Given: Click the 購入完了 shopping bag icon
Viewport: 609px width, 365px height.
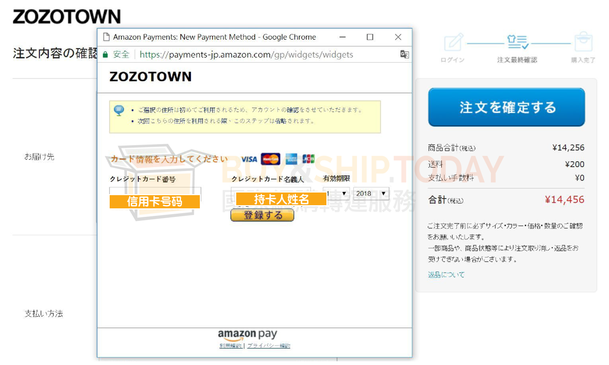Looking at the screenshot, I should point(583,42).
